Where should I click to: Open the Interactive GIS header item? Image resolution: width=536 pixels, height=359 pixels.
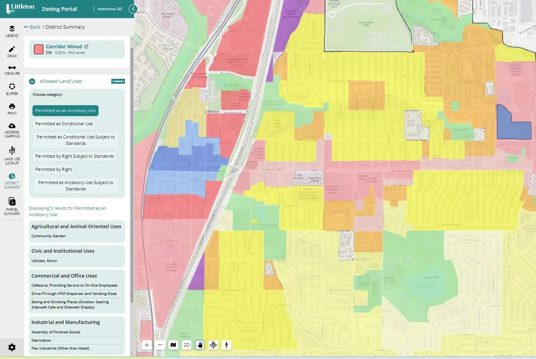(x=109, y=9)
